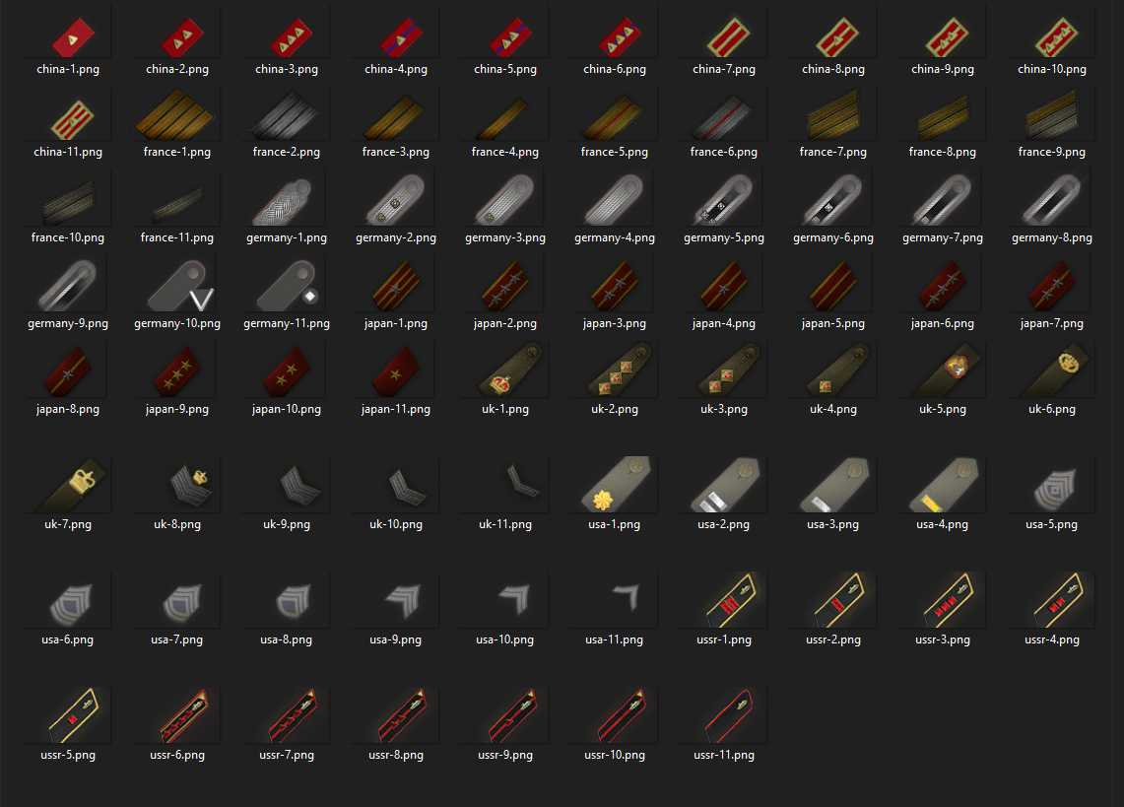This screenshot has height=807, width=1124.
Task: Select the usa-11.png single chevron thumbnail
Action: click(626, 597)
